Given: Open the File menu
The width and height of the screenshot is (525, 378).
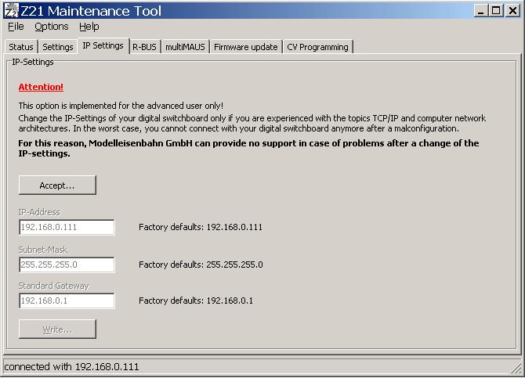Looking at the screenshot, I should 16,27.
